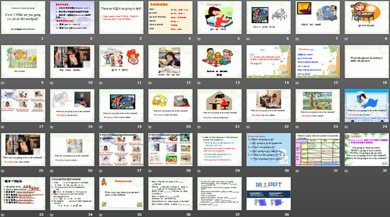The width and height of the screenshot is (390, 217).
Task: Open slide 3 about 'There be' and 'be going to'
Action: click(x=121, y=17)
